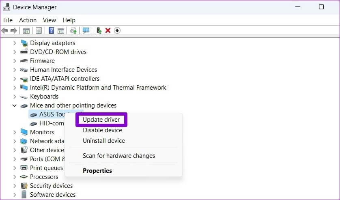This screenshot has width=340, height=200.
Task: Open the File menu
Action: (x=8, y=20)
